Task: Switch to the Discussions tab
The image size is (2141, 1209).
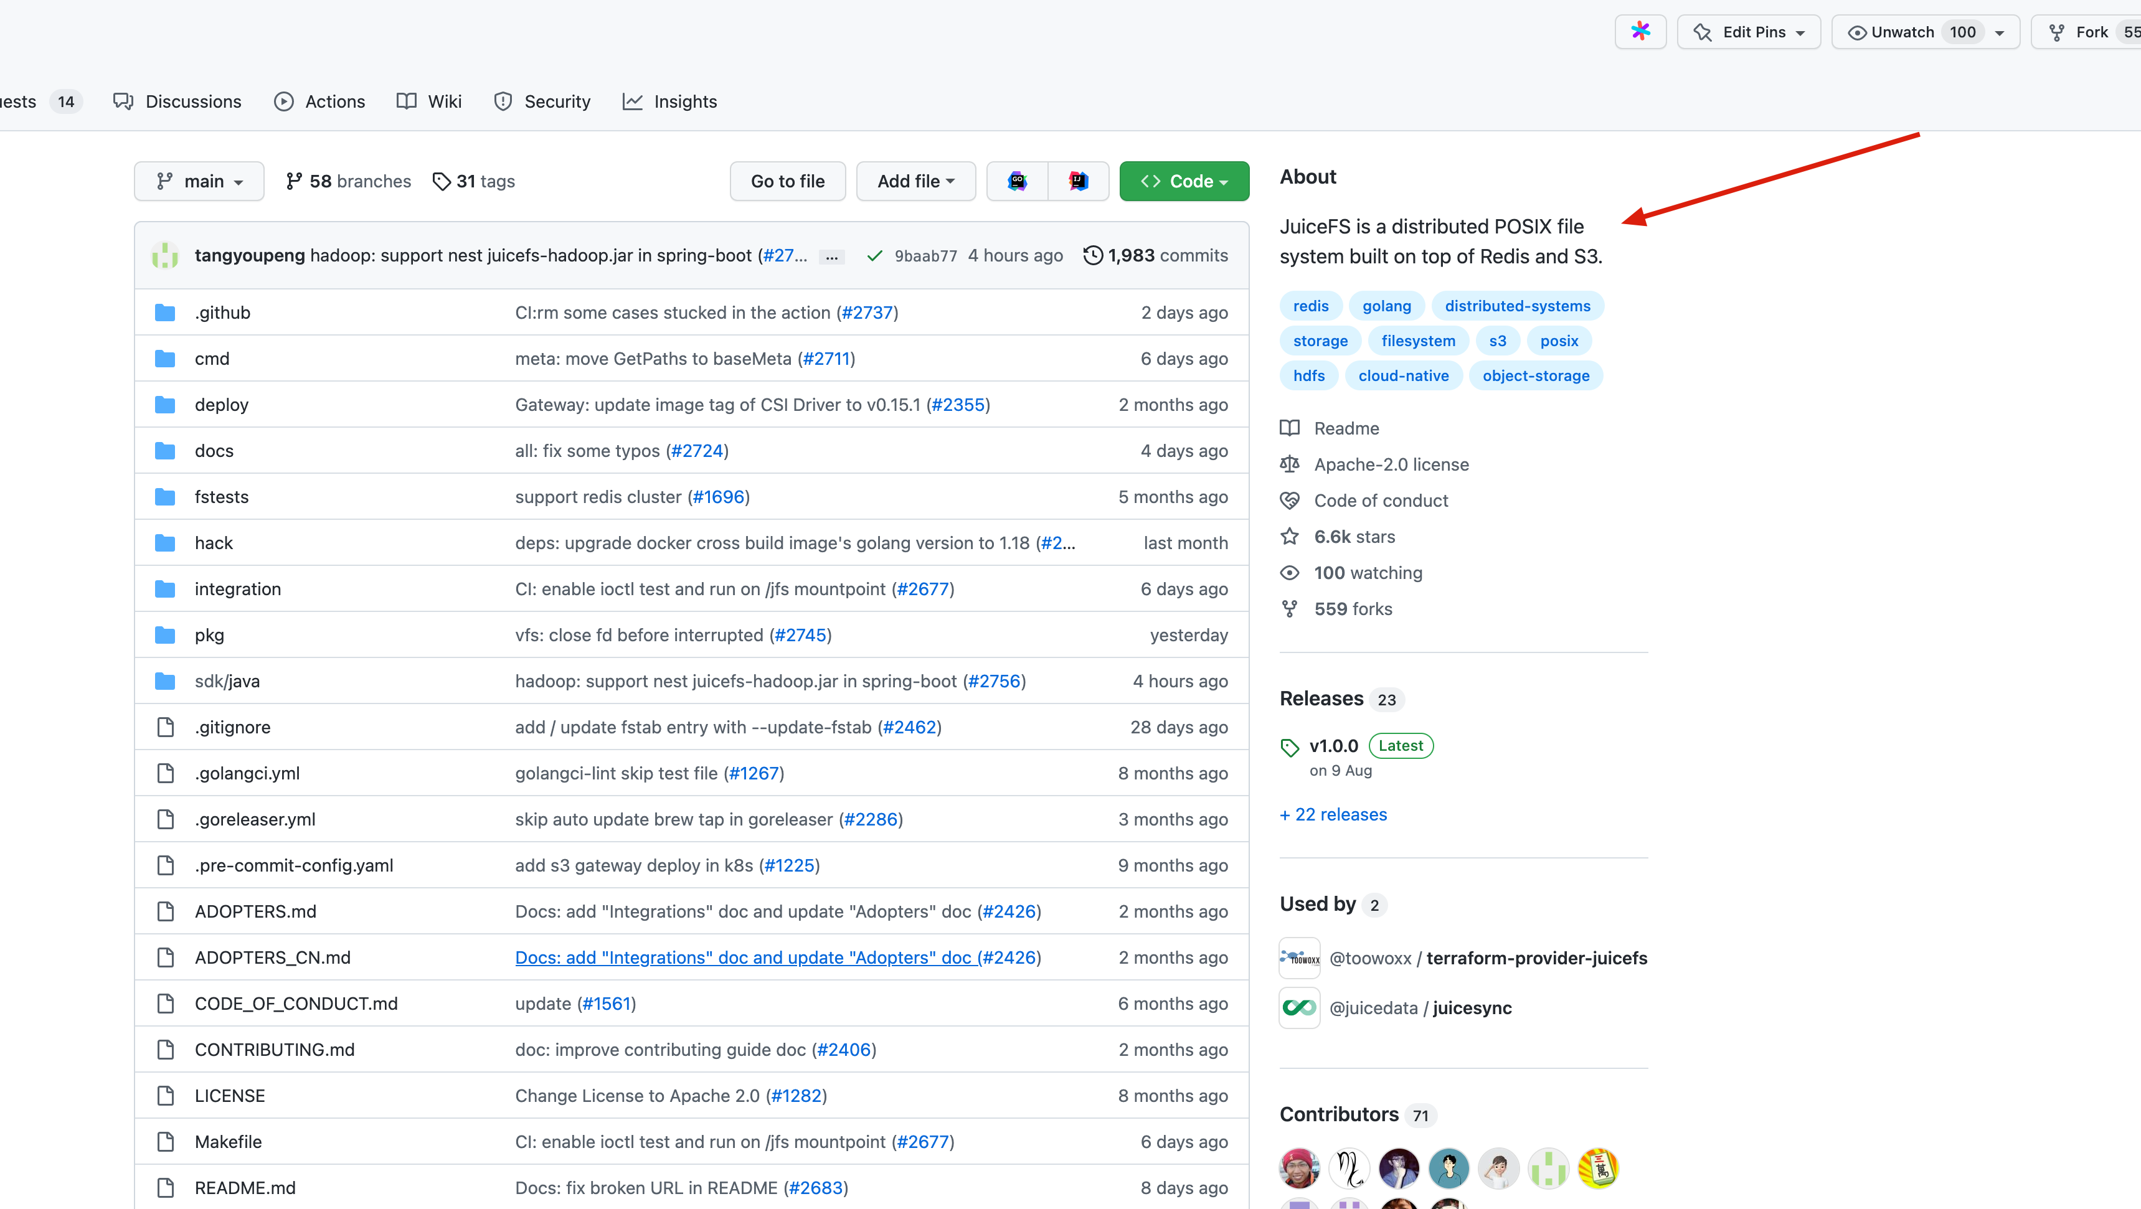Action: point(178,101)
